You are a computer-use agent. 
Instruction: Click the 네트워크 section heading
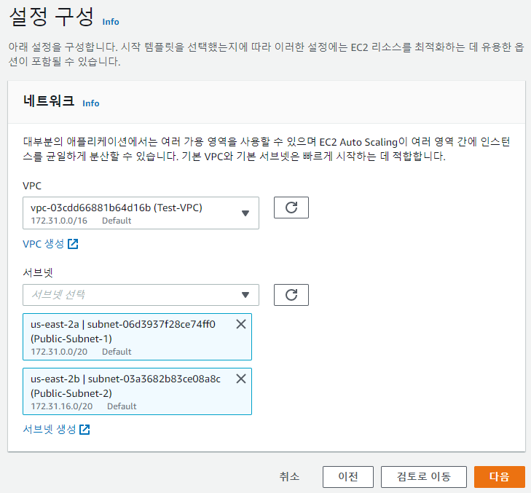[49, 101]
